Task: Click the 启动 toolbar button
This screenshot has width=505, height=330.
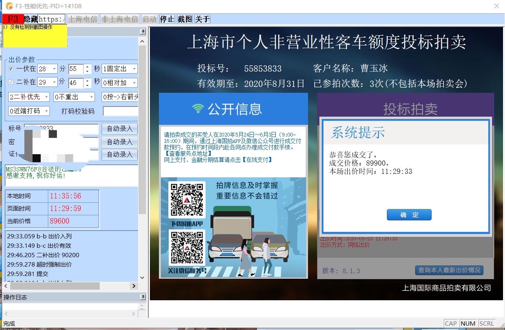Action: (149, 19)
